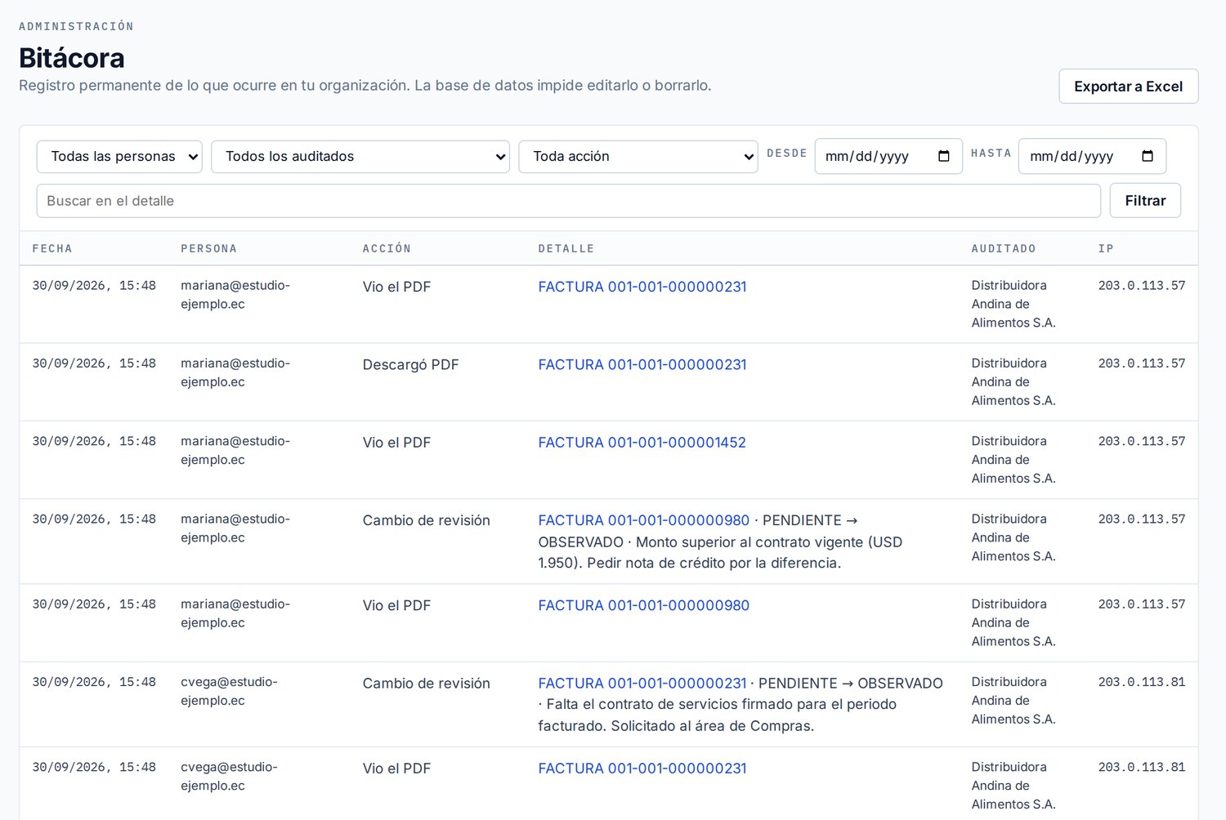Viewport: 1226px width, 820px height.
Task: Click the PERSONA column header
Action: (x=209, y=248)
